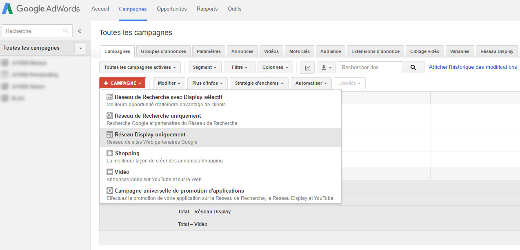Switch to the Audience tab

[331, 51]
